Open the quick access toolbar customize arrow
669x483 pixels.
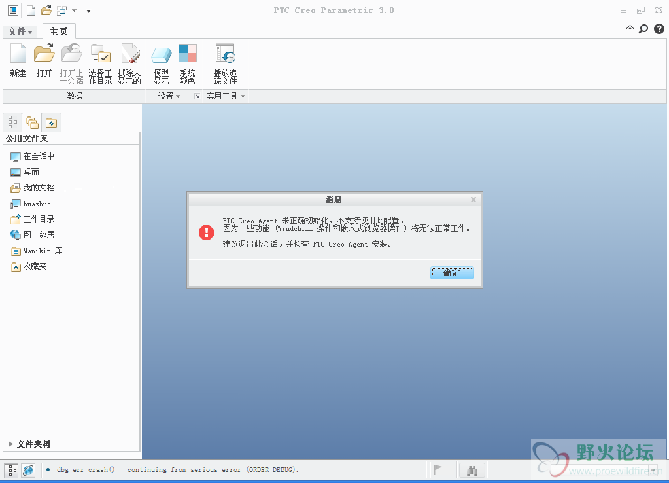88,10
